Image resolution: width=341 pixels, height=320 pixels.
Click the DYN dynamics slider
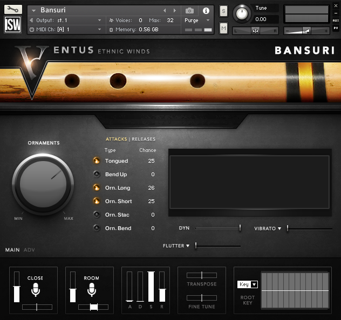(x=218, y=228)
